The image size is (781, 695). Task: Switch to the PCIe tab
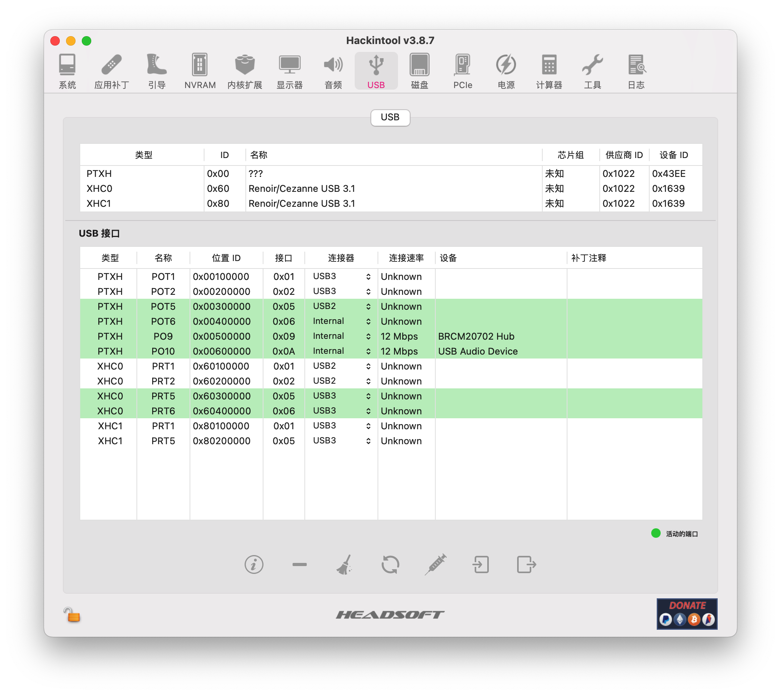(x=462, y=72)
